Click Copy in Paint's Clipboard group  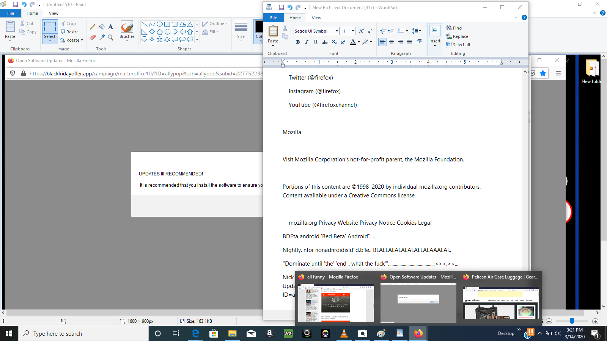pyautogui.click(x=28, y=32)
